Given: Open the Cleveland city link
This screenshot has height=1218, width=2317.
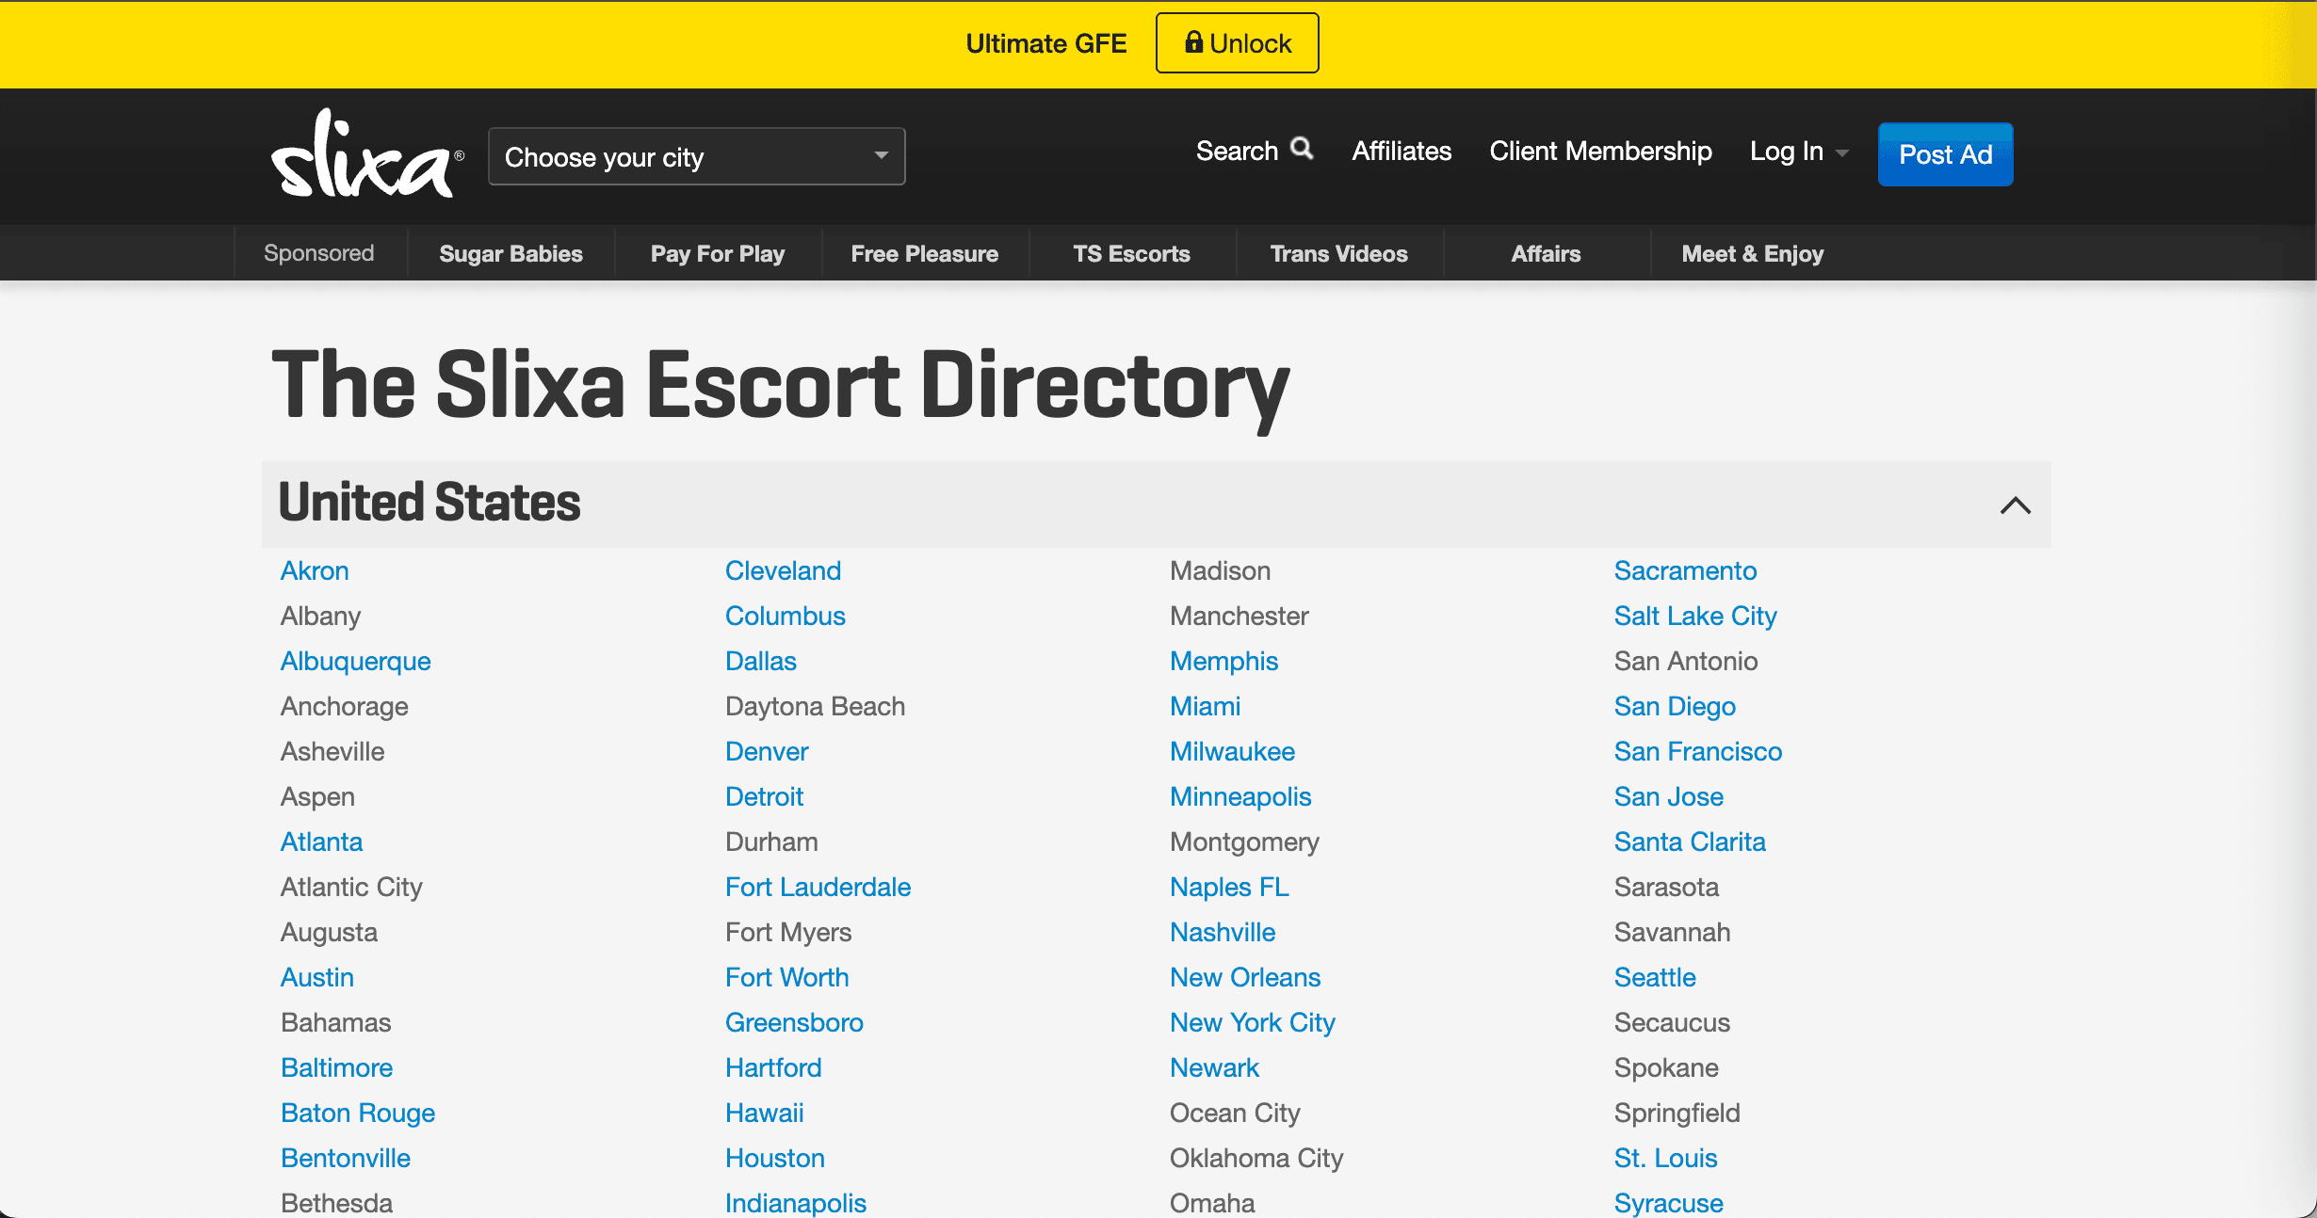Looking at the screenshot, I should (x=784, y=570).
